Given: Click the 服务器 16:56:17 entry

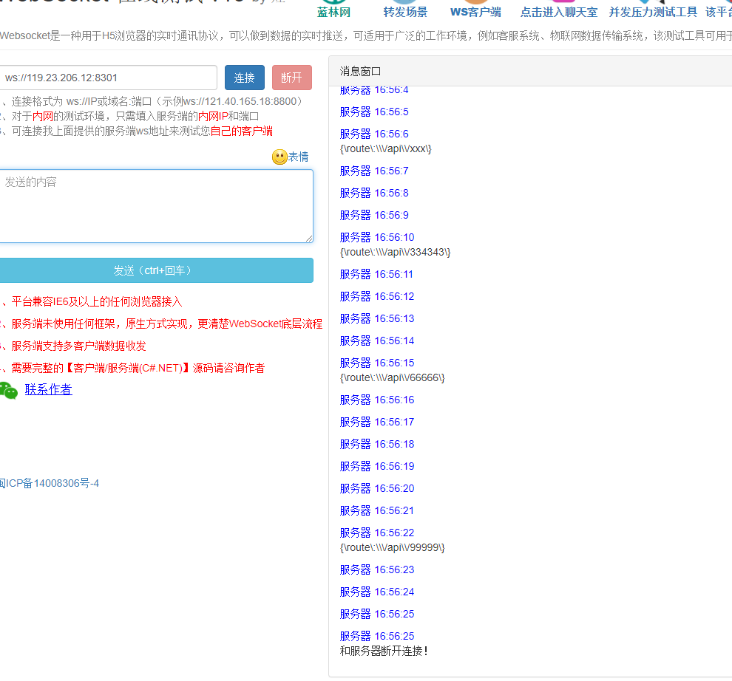Looking at the screenshot, I should [x=377, y=422].
